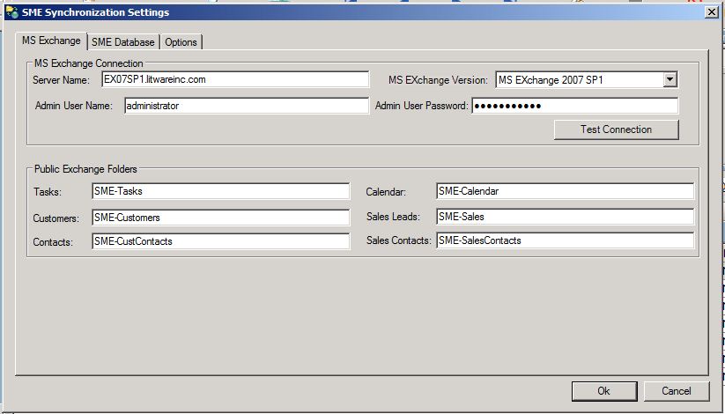Click the Customers folder field SME-Customers

[220, 218]
